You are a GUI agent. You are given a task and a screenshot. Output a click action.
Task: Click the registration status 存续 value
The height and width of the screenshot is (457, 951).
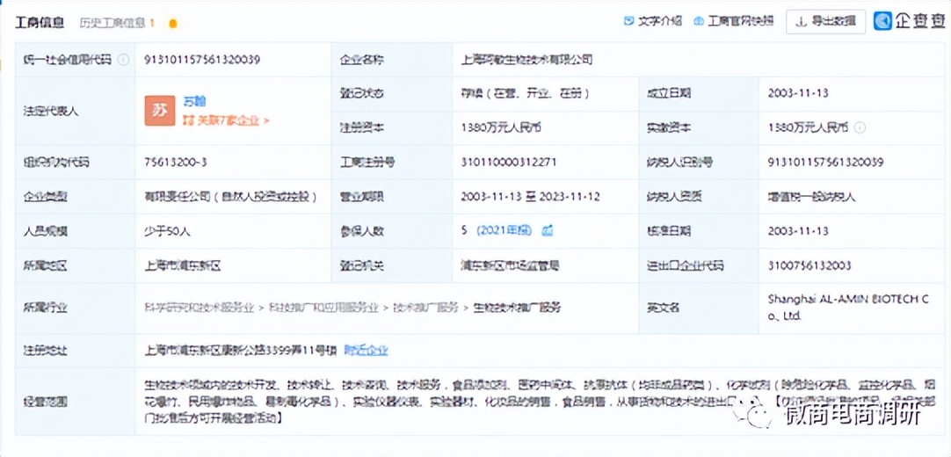coord(526,93)
